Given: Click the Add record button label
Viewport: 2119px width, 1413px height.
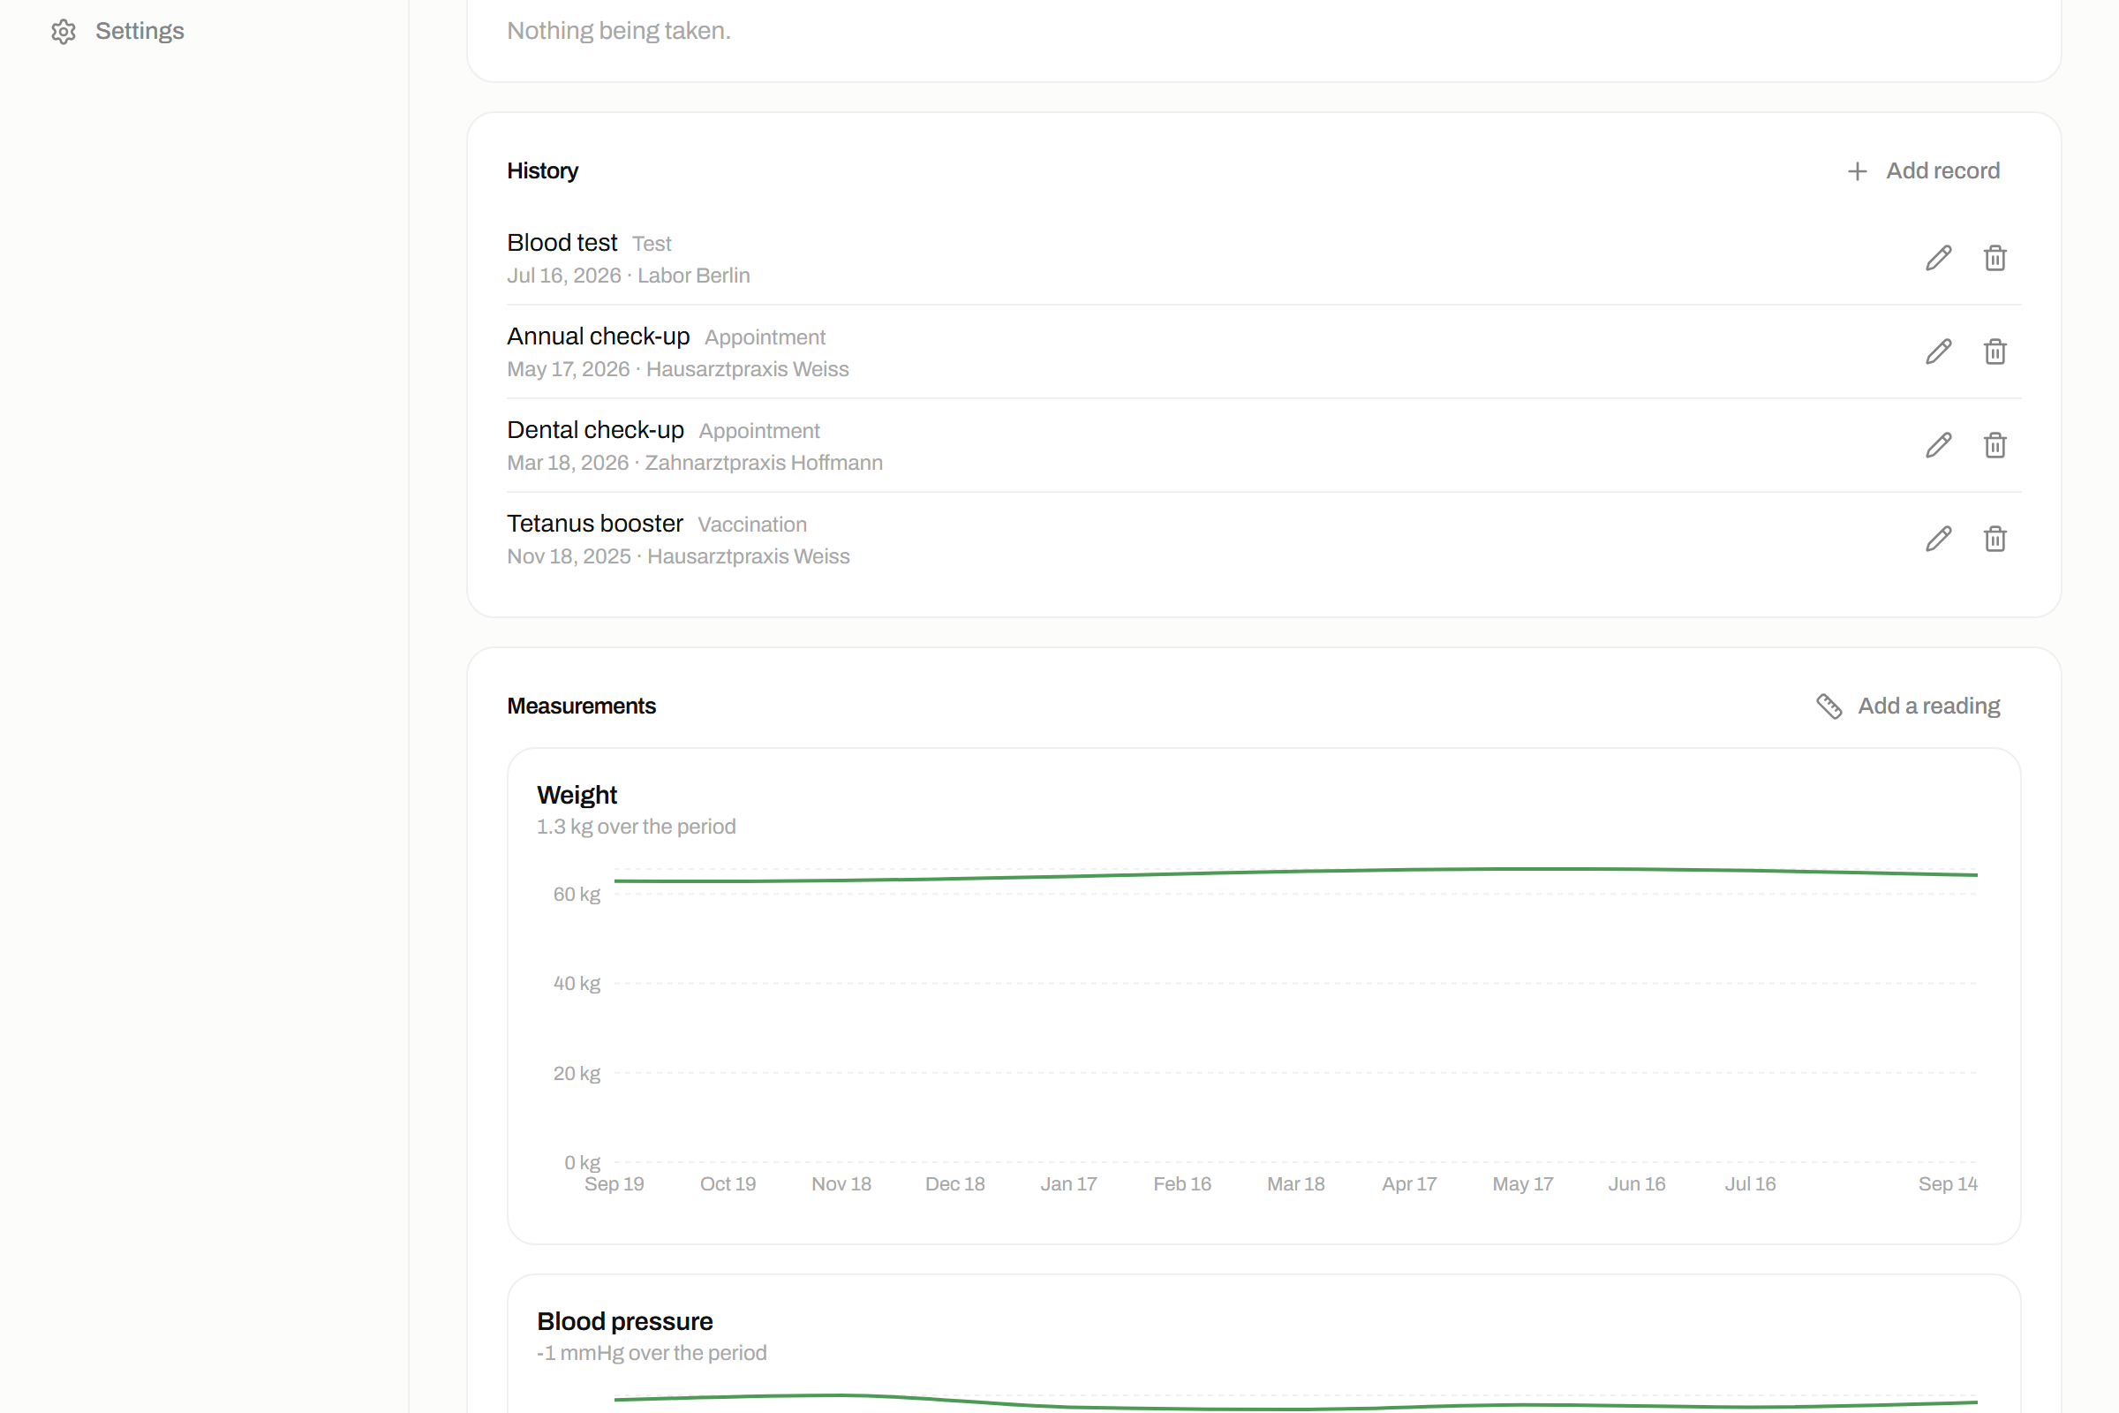Looking at the screenshot, I should click(x=1942, y=170).
